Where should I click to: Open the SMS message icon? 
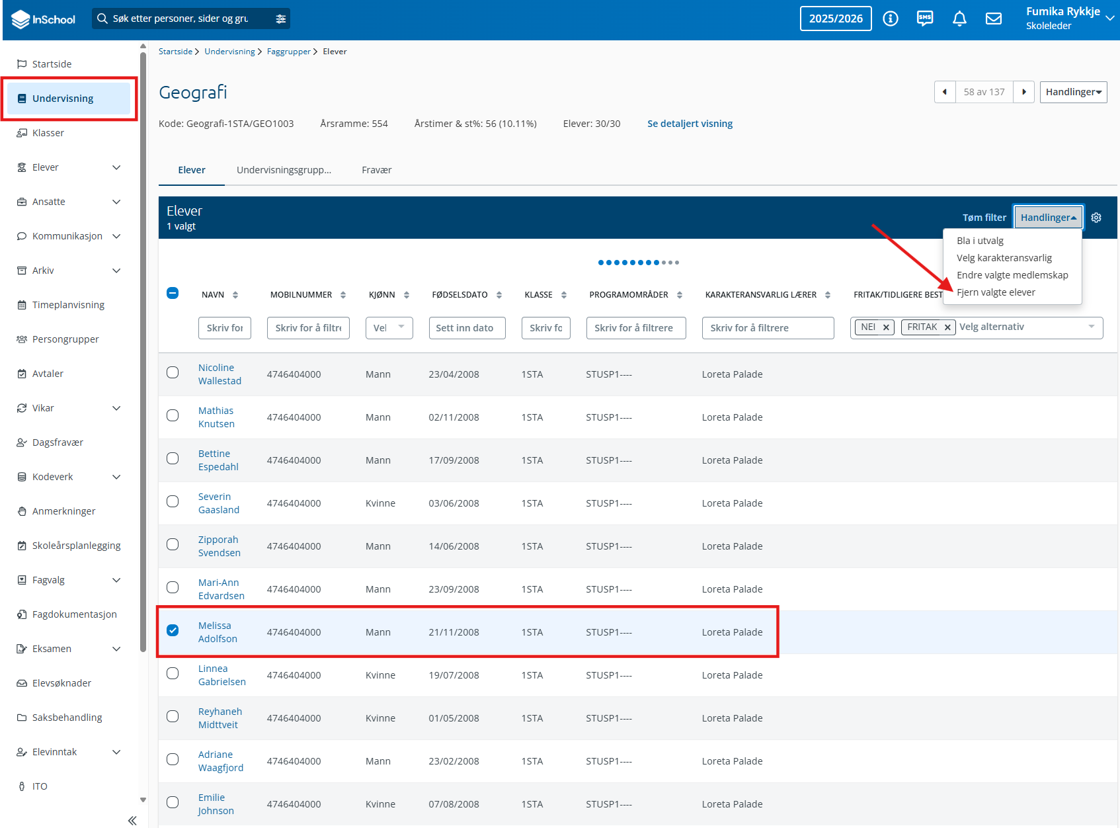[924, 19]
